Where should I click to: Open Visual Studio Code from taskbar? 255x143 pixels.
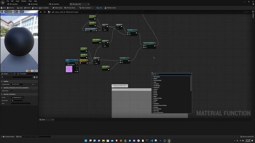point(151,141)
